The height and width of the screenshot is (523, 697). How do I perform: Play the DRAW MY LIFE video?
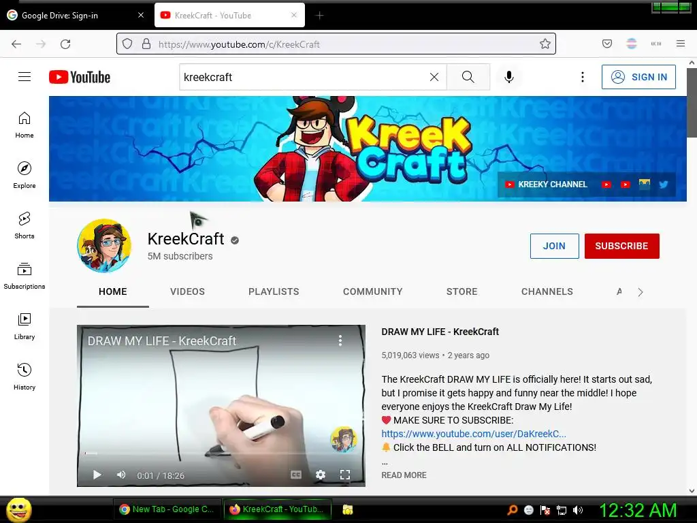pyautogui.click(x=97, y=475)
